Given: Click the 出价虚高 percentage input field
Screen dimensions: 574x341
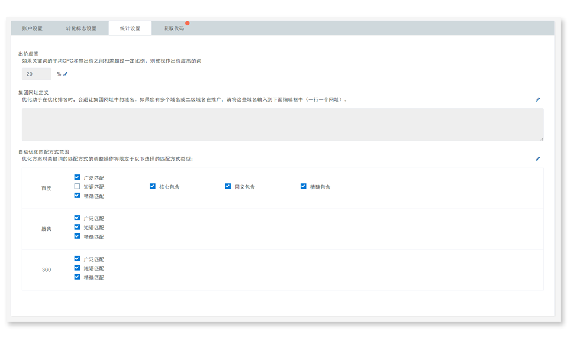Looking at the screenshot, I should pos(36,74).
